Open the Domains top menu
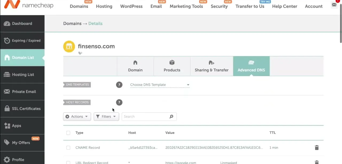 pos(79,6)
